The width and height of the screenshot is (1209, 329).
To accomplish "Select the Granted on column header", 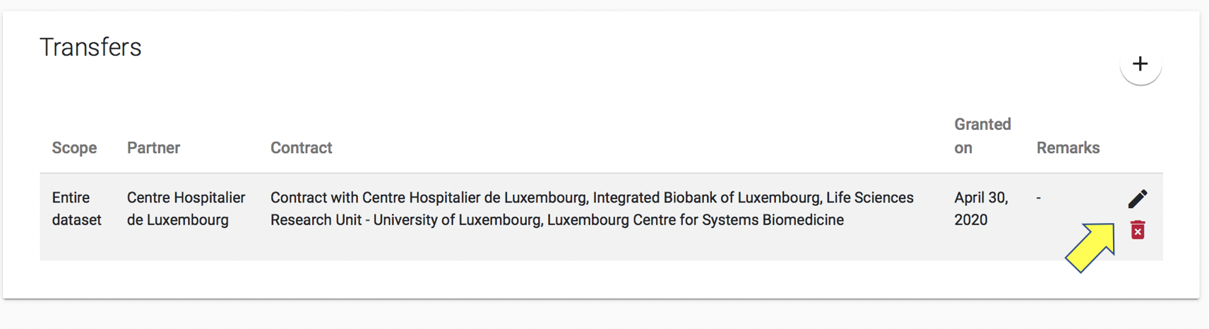I will [x=982, y=136].
